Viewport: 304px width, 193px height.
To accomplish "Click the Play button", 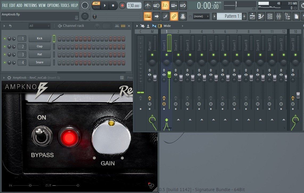I will point(105,6).
